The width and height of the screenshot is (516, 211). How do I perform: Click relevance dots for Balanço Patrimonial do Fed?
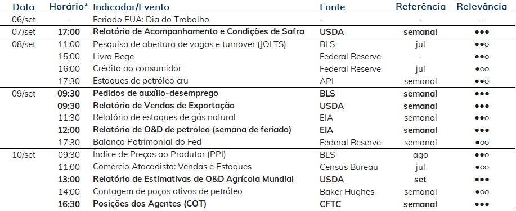coord(482,143)
